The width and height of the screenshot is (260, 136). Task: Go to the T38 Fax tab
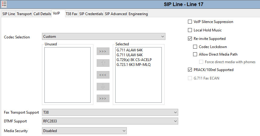pos(71,14)
